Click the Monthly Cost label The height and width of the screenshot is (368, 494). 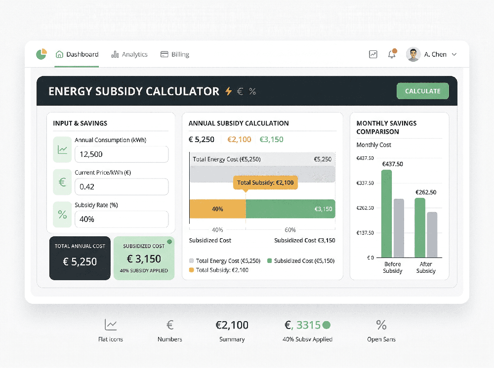click(373, 145)
